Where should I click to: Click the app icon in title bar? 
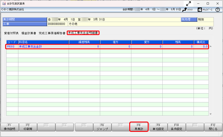point(4,4)
